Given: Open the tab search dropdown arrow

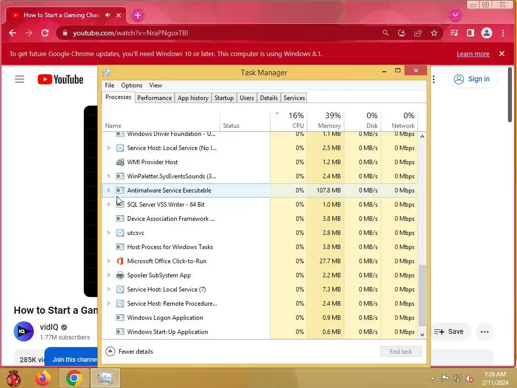Looking at the screenshot, I should pyautogui.click(x=455, y=15).
